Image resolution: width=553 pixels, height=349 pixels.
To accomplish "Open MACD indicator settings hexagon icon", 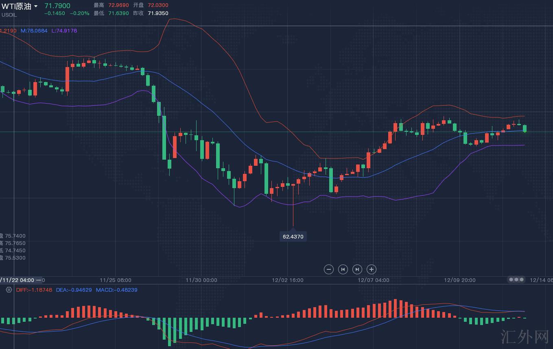I will (9, 290).
